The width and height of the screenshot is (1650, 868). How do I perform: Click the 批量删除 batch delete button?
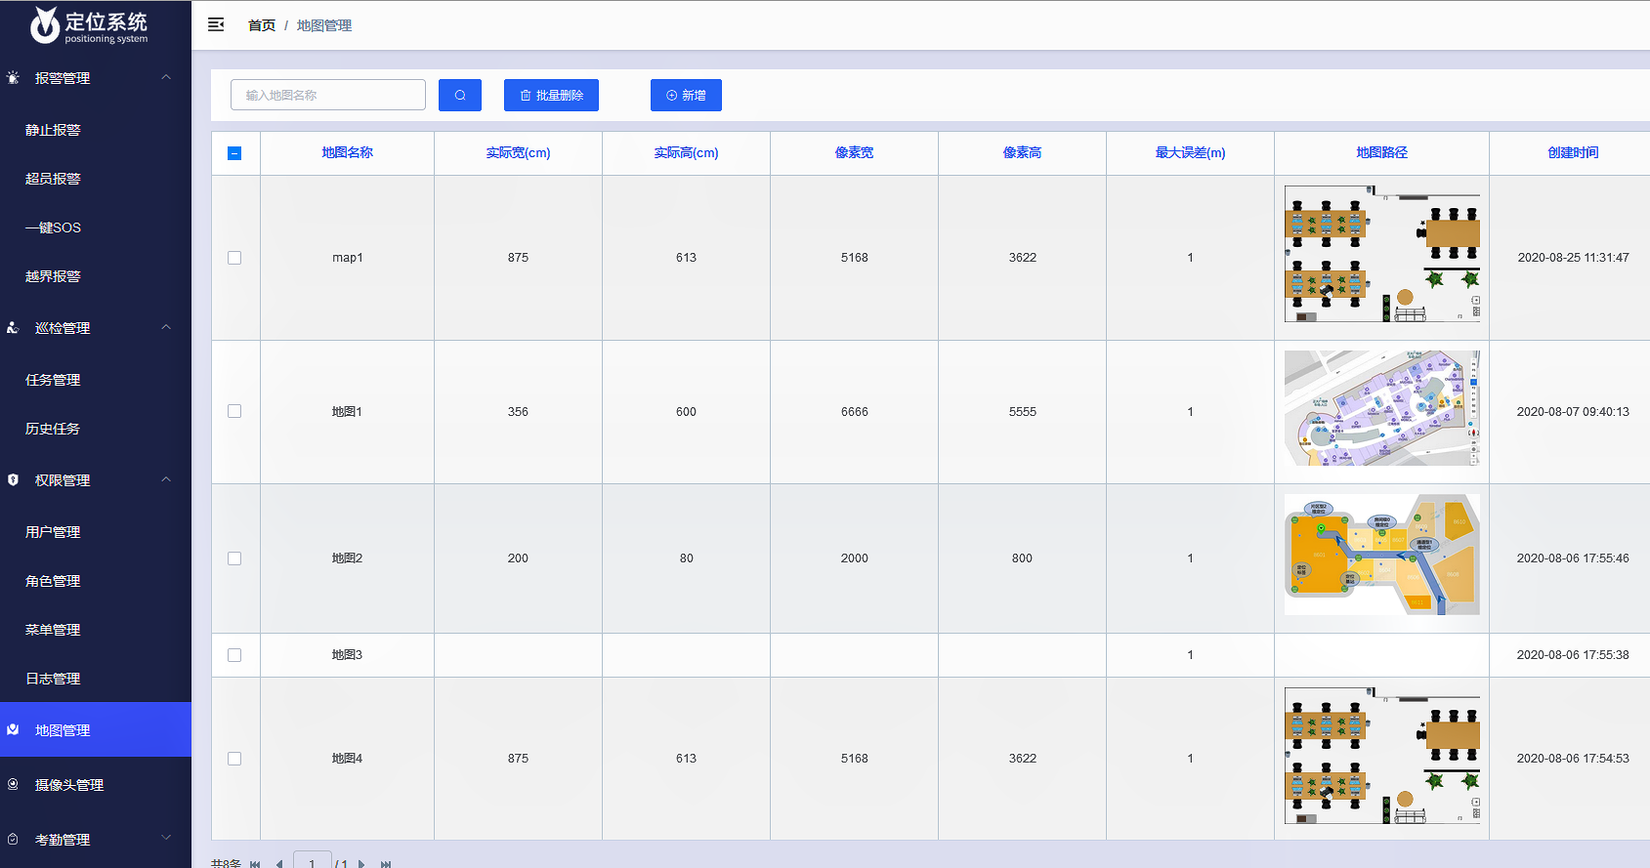[551, 96]
